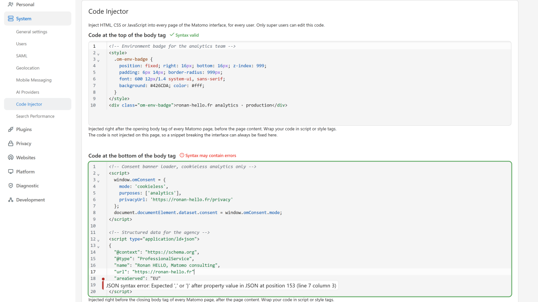Fold the ld+json script block on line 12
This screenshot has width=538, height=302.
tap(98, 240)
